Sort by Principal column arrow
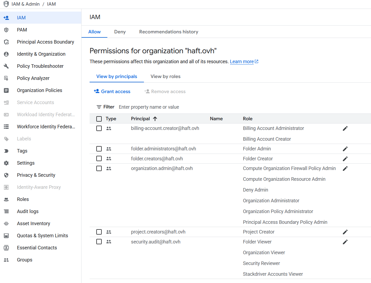This screenshot has height=283, width=371. click(x=155, y=119)
